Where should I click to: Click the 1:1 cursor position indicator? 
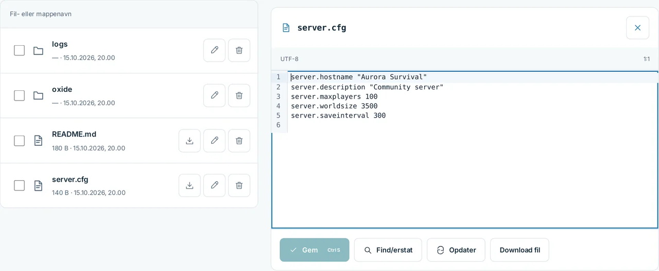tap(646, 59)
